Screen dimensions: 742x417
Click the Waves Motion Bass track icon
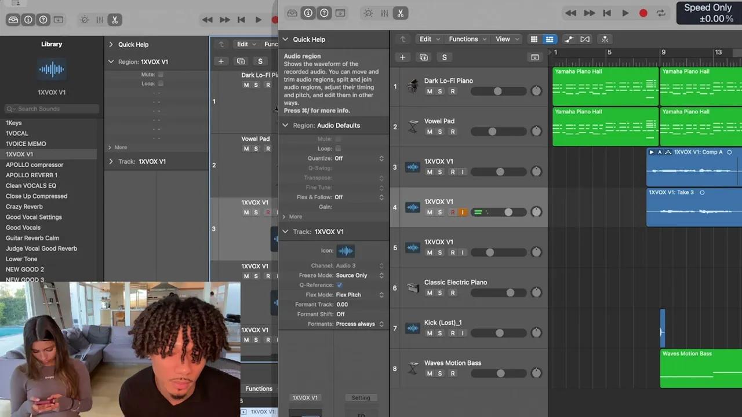413,368
